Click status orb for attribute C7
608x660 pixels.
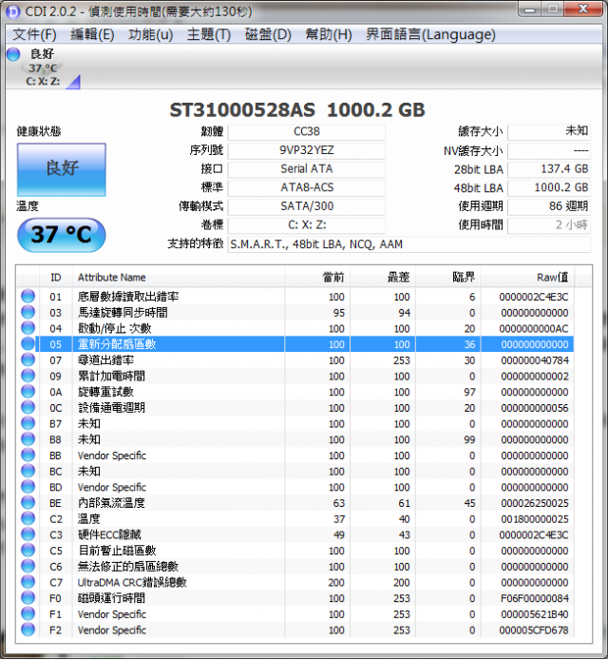pyautogui.click(x=28, y=582)
